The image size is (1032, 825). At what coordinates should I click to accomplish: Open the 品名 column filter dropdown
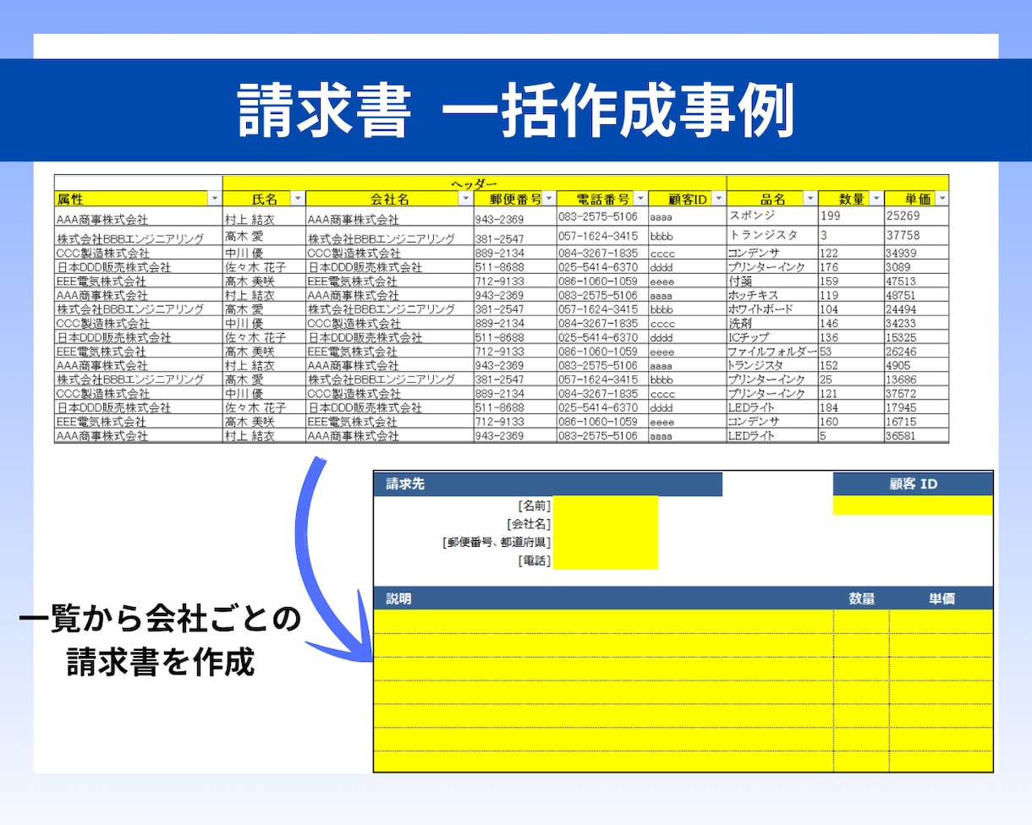pos(810,199)
